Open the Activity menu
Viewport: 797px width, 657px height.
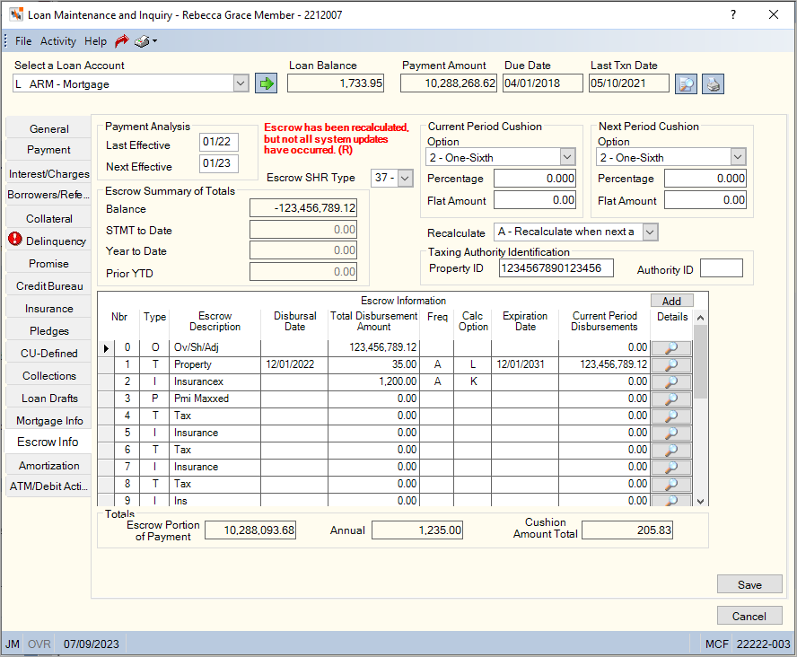(x=58, y=41)
